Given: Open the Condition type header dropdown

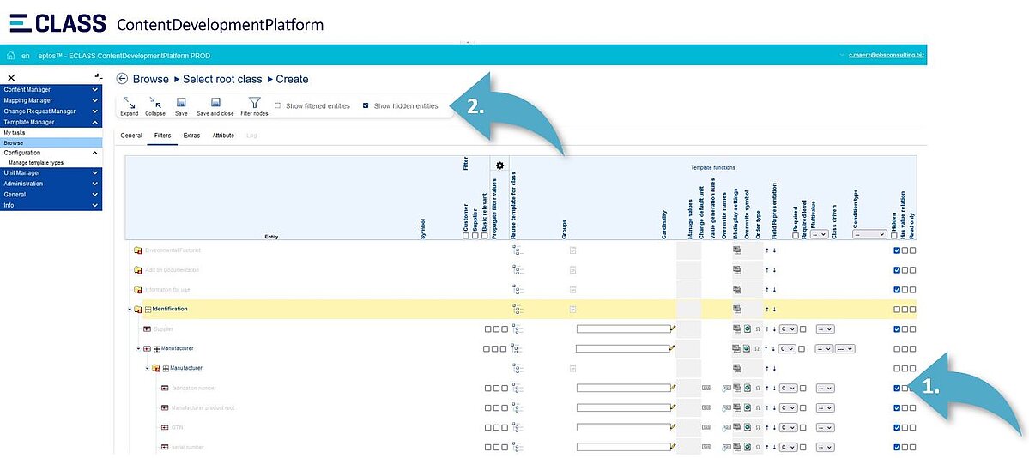Looking at the screenshot, I should click(869, 233).
